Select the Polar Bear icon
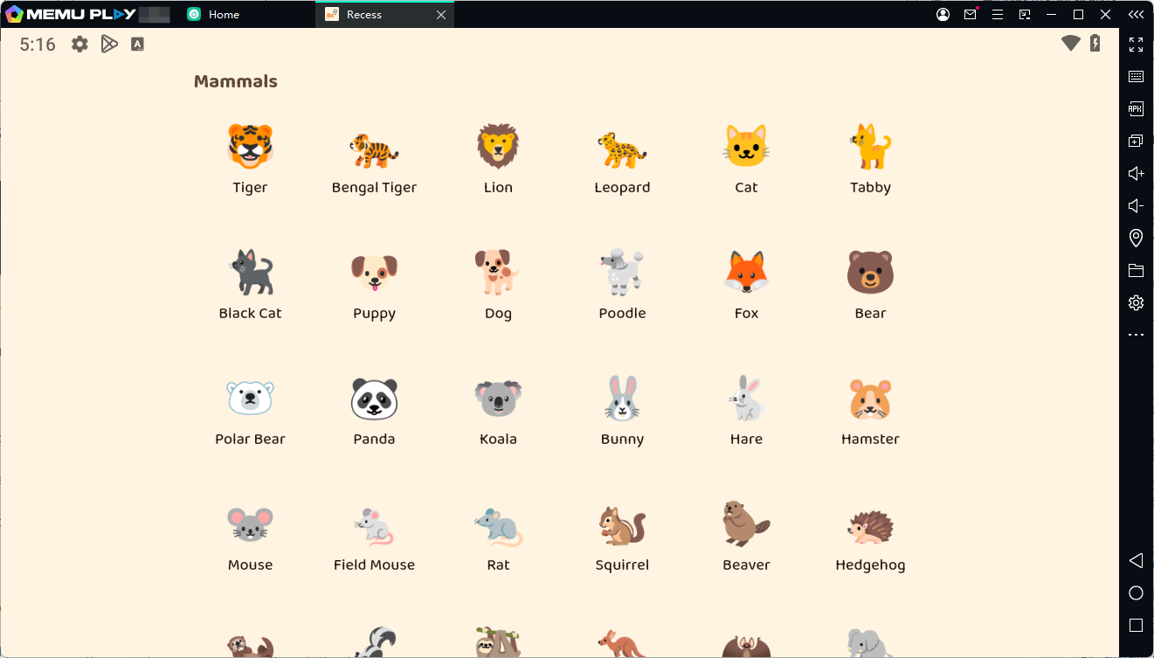This screenshot has height=658, width=1154. [x=250, y=398]
